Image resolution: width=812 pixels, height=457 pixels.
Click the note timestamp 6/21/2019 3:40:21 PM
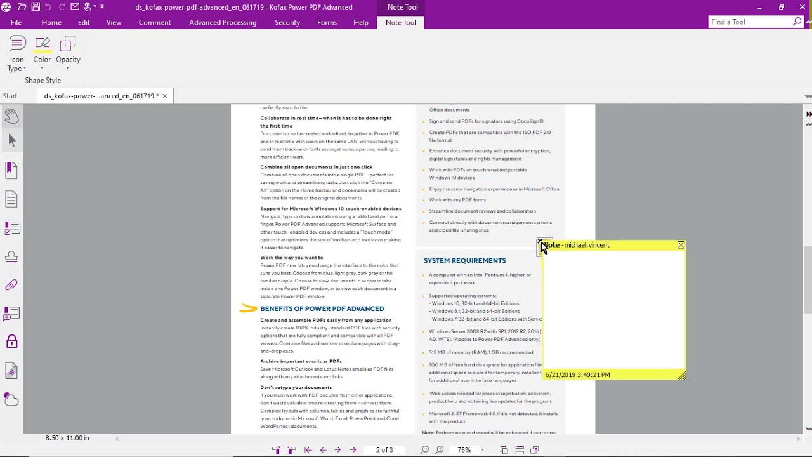coord(577,375)
